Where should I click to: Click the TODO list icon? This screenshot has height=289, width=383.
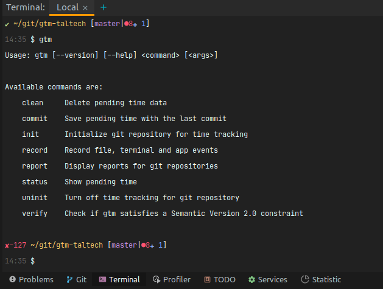(x=207, y=279)
